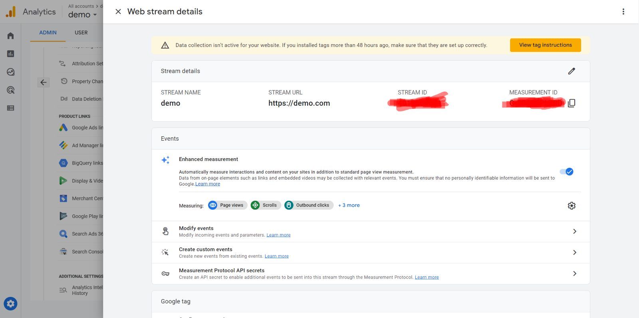Open Learn more link for Measurement Protocol
The image size is (639, 318).
(x=427, y=277)
